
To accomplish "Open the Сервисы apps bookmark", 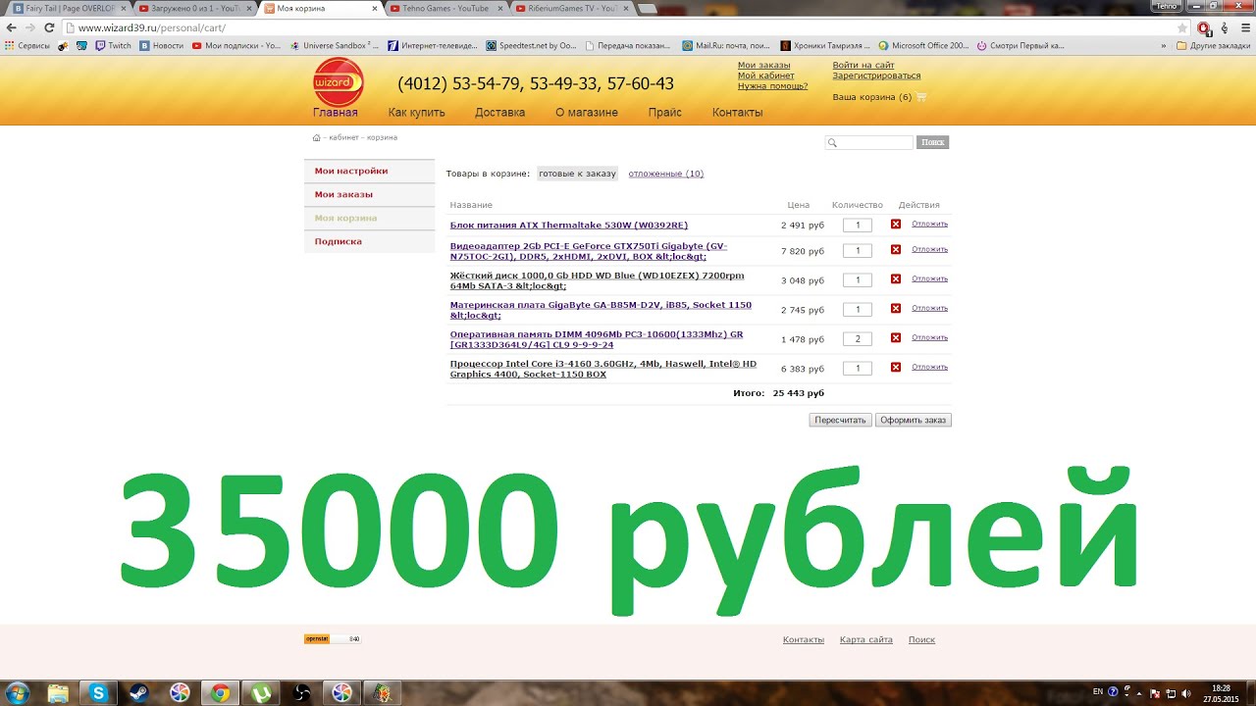I will pos(27,45).
